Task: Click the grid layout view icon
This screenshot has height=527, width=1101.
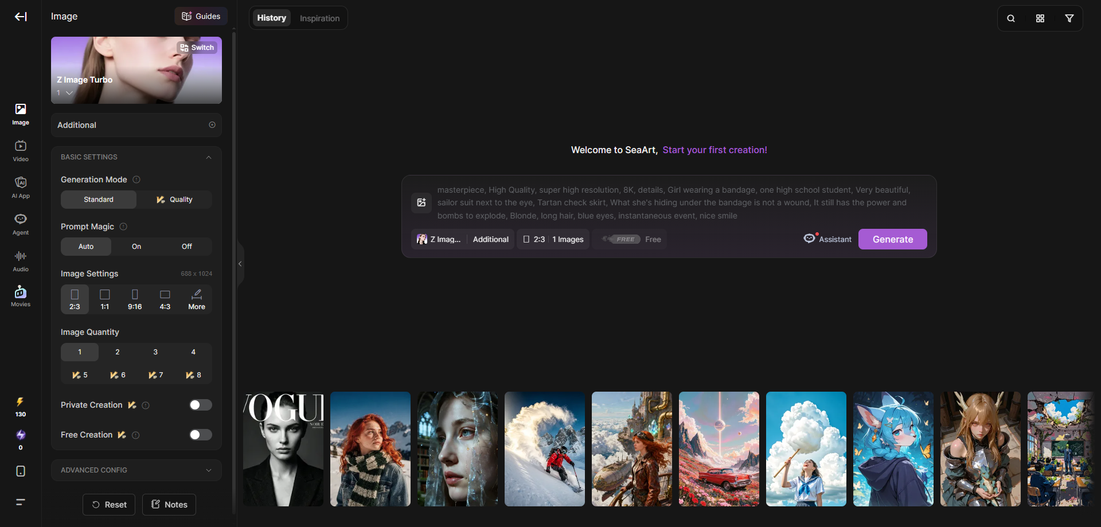Action: (1040, 18)
